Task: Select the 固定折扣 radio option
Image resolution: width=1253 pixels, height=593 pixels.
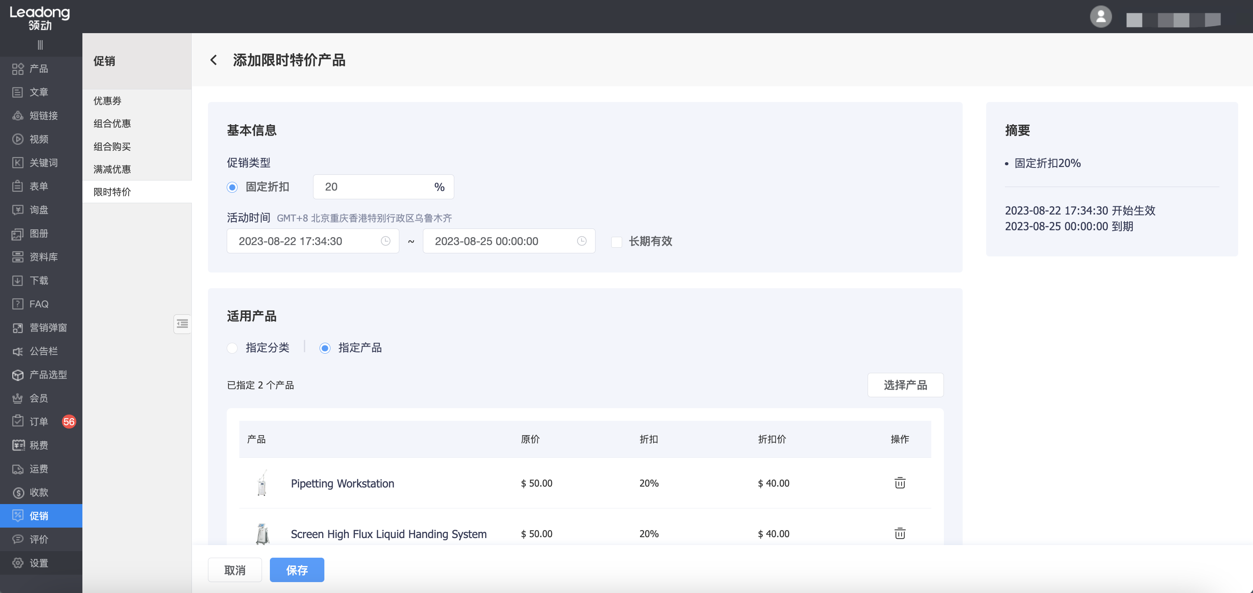Action: click(x=232, y=187)
